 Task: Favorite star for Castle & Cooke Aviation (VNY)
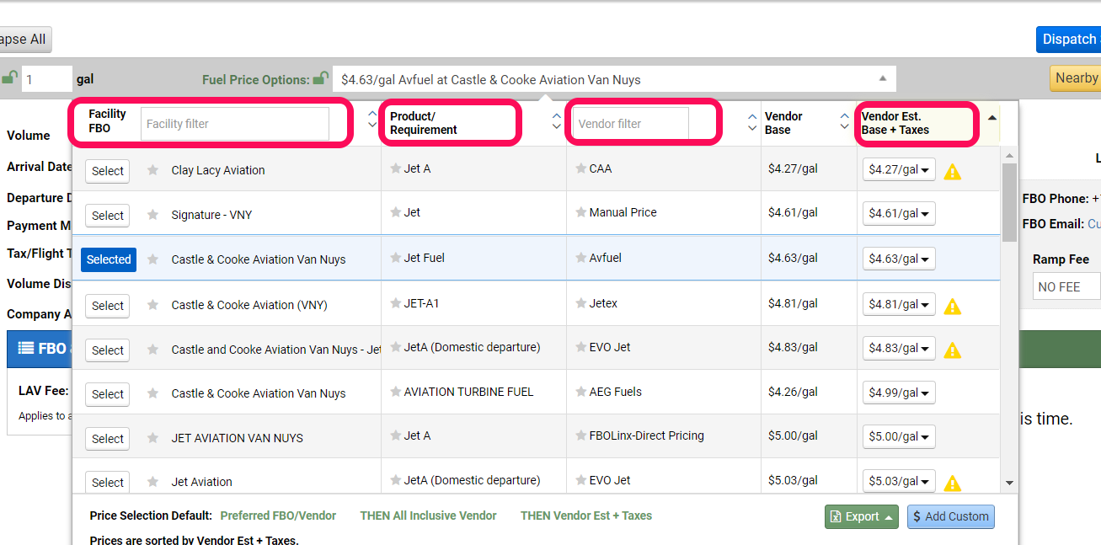click(152, 305)
